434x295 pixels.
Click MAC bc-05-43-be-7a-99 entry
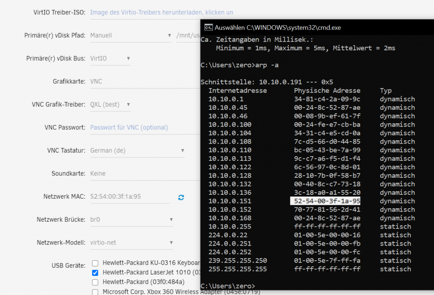pyautogui.click(x=327, y=150)
